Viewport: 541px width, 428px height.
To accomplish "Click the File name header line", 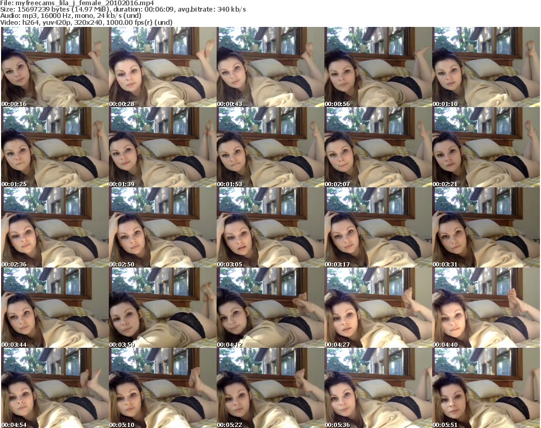I will tap(77, 3).
